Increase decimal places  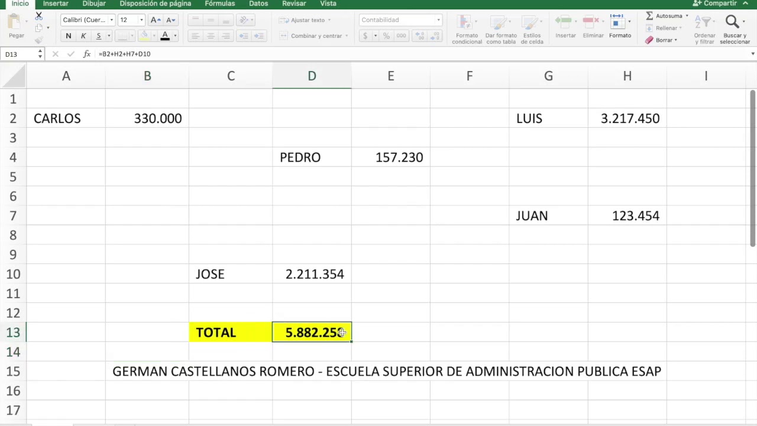[419, 36]
